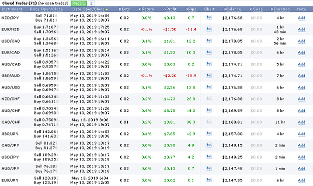
Task: Click the Return column info icon
Action: pos(140,9)
